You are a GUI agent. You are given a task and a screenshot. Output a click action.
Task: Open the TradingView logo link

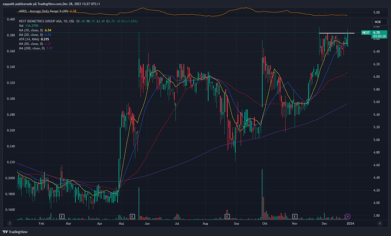tap(15, 232)
